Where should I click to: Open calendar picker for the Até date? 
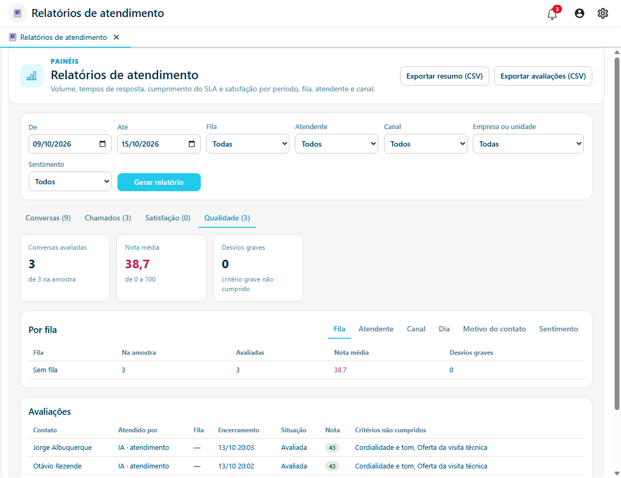(x=192, y=144)
